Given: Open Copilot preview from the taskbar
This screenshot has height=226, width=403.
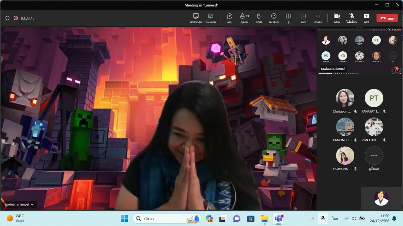Looking at the screenshot, I should (x=210, y=219).
